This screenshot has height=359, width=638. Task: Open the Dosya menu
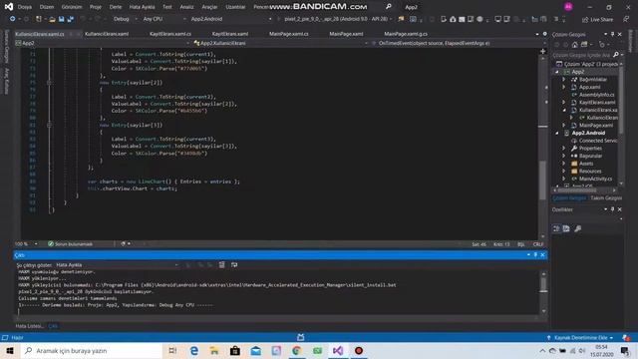pyautogui.click(x=24, y=7)
